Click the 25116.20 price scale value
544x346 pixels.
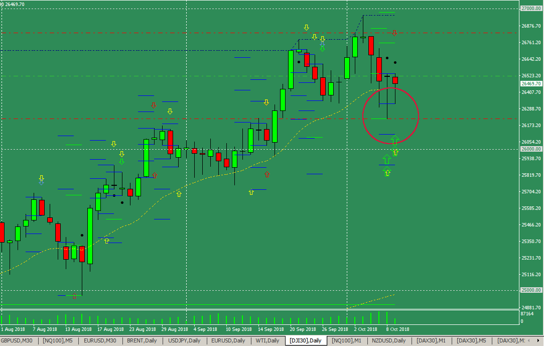(531, 275)
